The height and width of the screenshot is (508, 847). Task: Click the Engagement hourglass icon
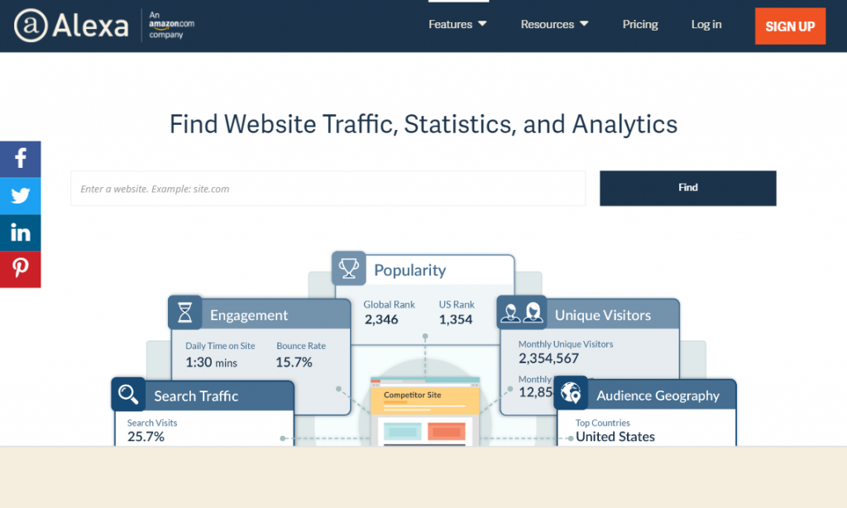[184, 313]
